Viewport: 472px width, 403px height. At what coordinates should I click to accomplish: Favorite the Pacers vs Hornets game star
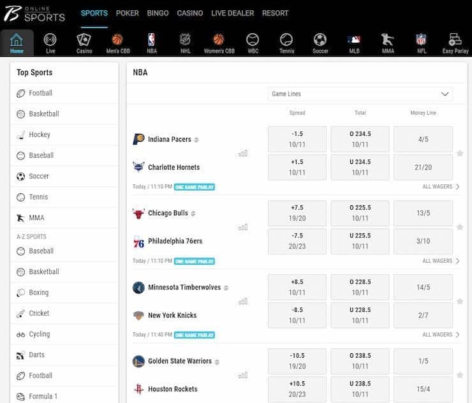(x=460, y=154)
